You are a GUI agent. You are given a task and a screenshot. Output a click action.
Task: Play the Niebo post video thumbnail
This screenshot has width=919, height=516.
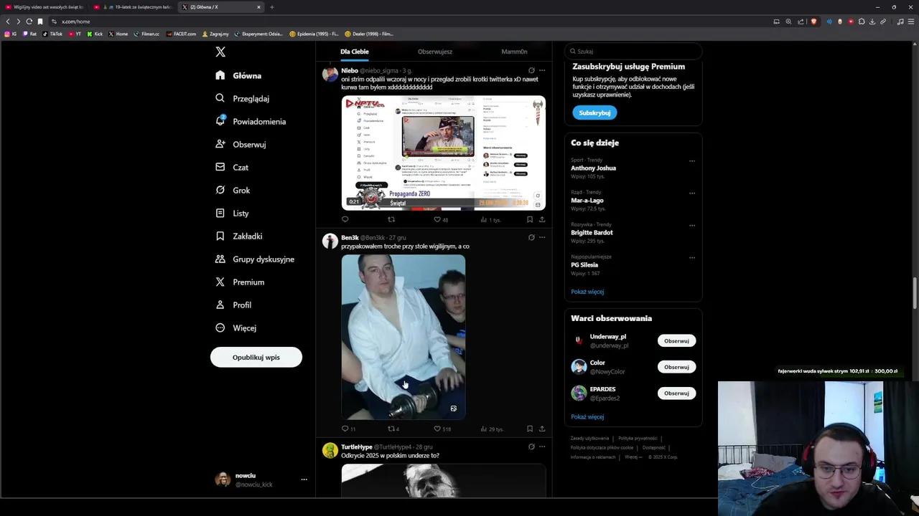point(443,153)
